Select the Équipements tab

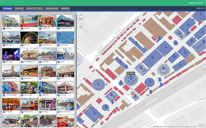pos(52,8)
